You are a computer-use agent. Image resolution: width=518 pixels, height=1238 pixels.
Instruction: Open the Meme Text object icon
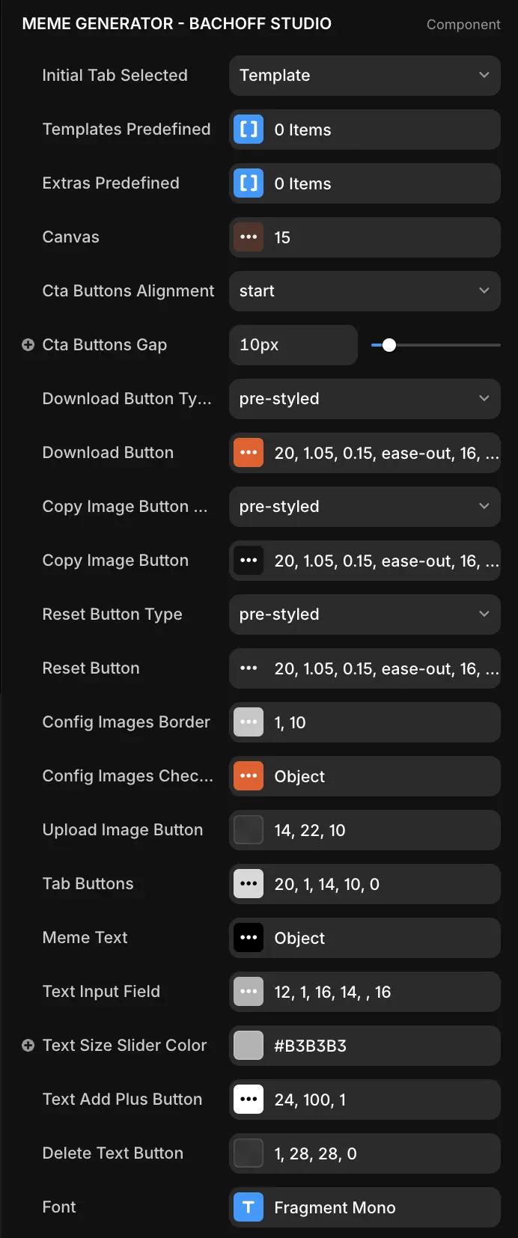[x=249, y=938]
